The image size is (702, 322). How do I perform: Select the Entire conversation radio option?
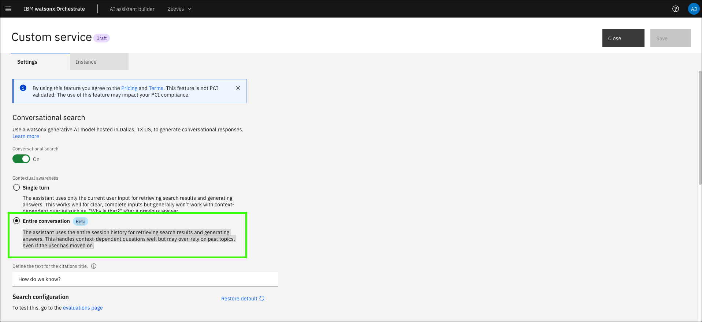coord(16,221)
